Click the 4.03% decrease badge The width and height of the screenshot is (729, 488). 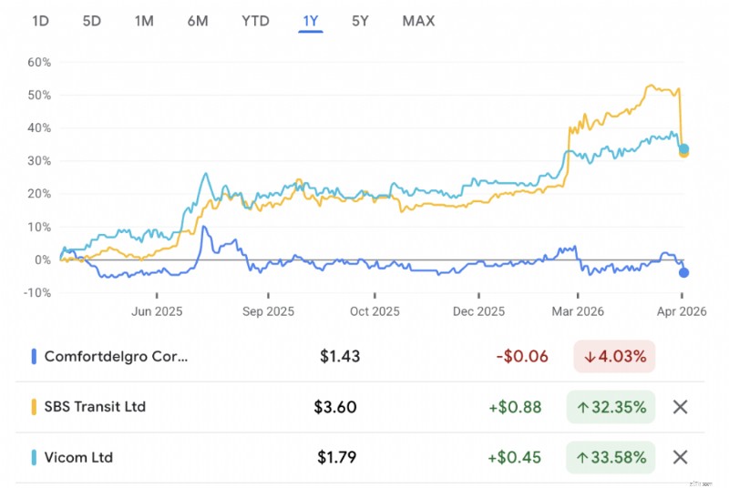614,357
